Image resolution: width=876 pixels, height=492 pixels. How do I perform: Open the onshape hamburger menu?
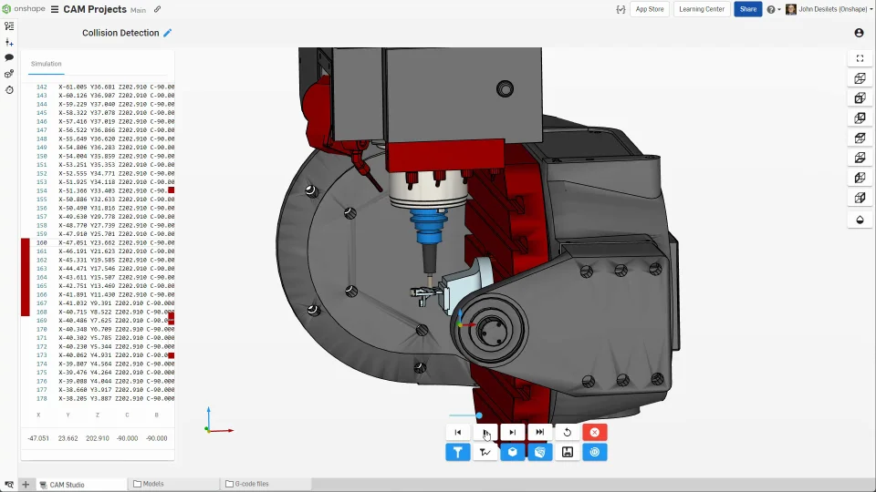55,9
